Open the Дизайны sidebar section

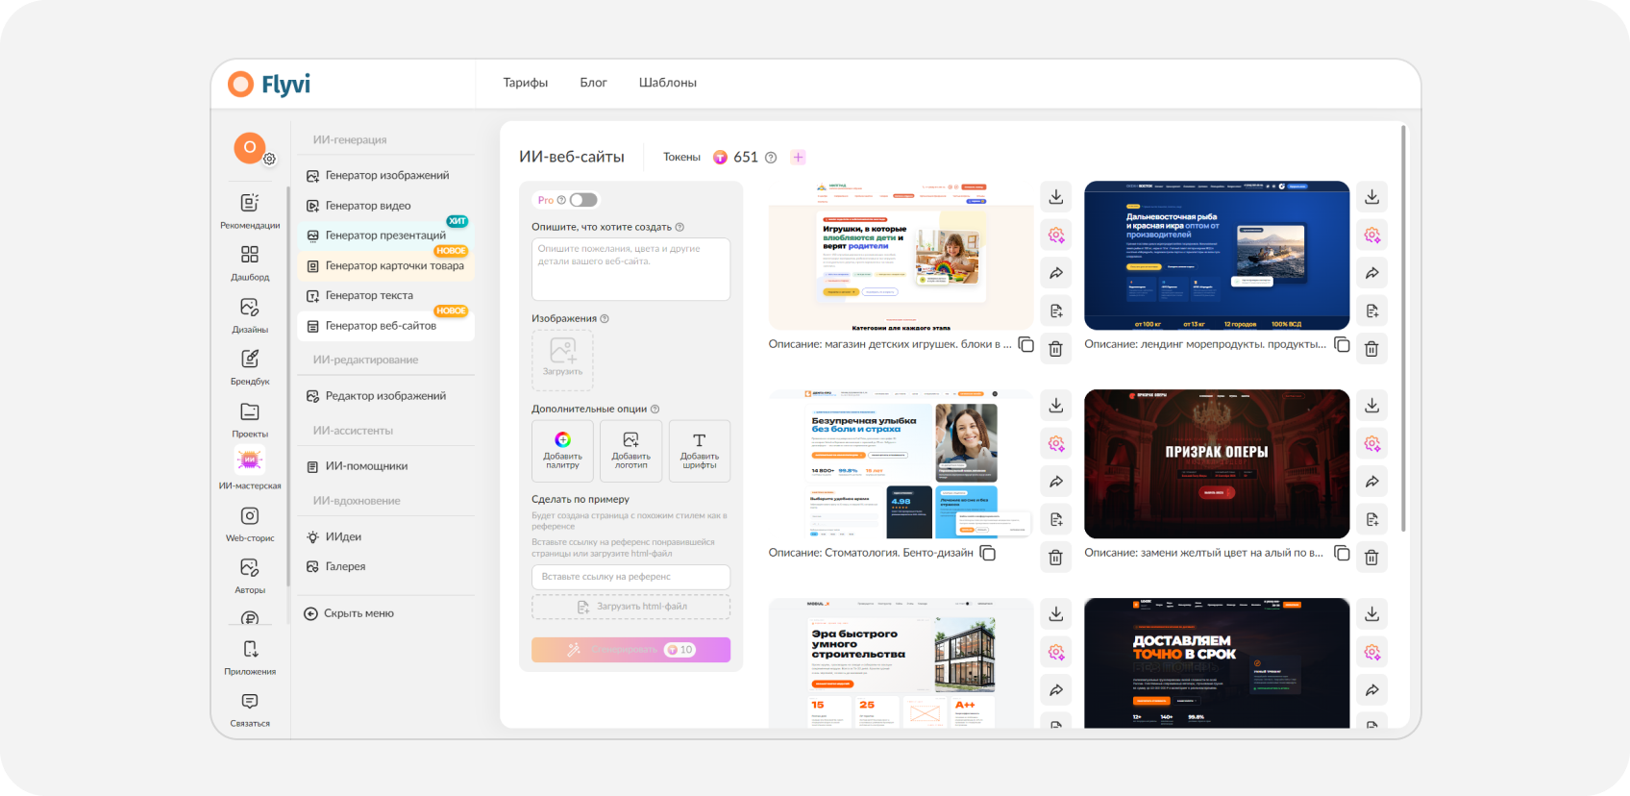click(x=250, y=315)
